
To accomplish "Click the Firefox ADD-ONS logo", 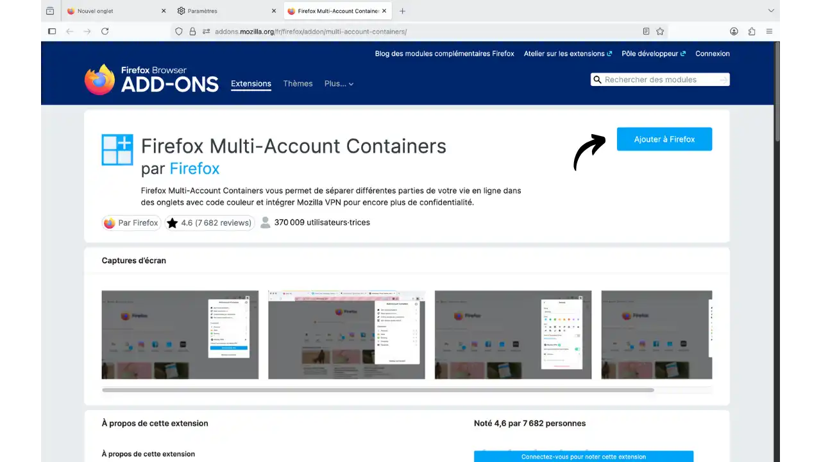I will click(152, 78).
